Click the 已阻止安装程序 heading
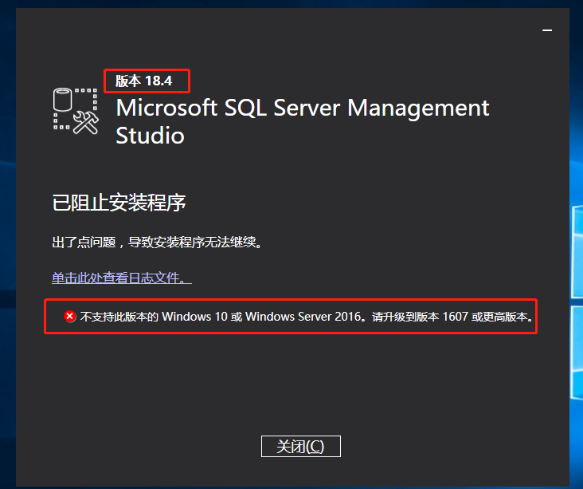 point(119,203)
